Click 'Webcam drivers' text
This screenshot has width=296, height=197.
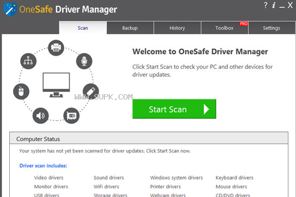click(168, 195)
